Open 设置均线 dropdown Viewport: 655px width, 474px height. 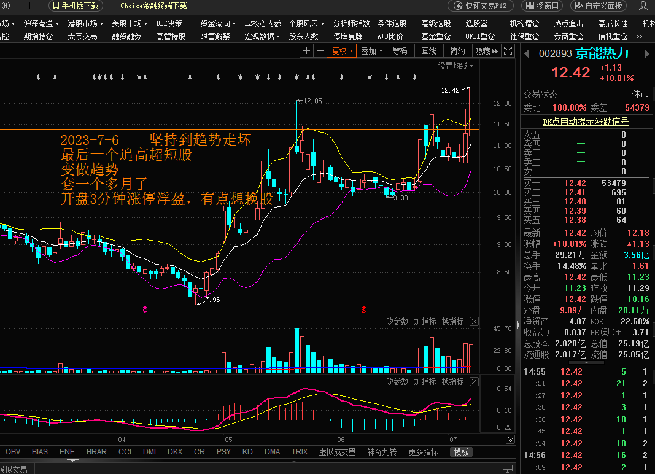coord(455,66)
